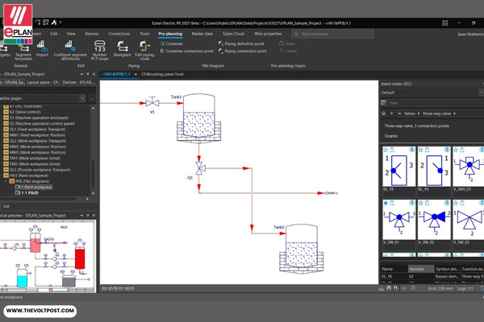Insert a Piping definition point

pos(241,43)
